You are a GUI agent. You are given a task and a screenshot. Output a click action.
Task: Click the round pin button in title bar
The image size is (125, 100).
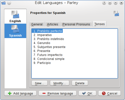pos(9,3)
